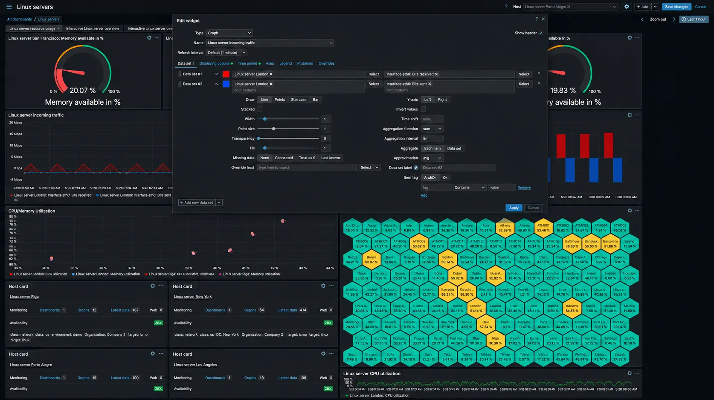
Task: Toggle the Show header checkbox
Action: [541, 33]
